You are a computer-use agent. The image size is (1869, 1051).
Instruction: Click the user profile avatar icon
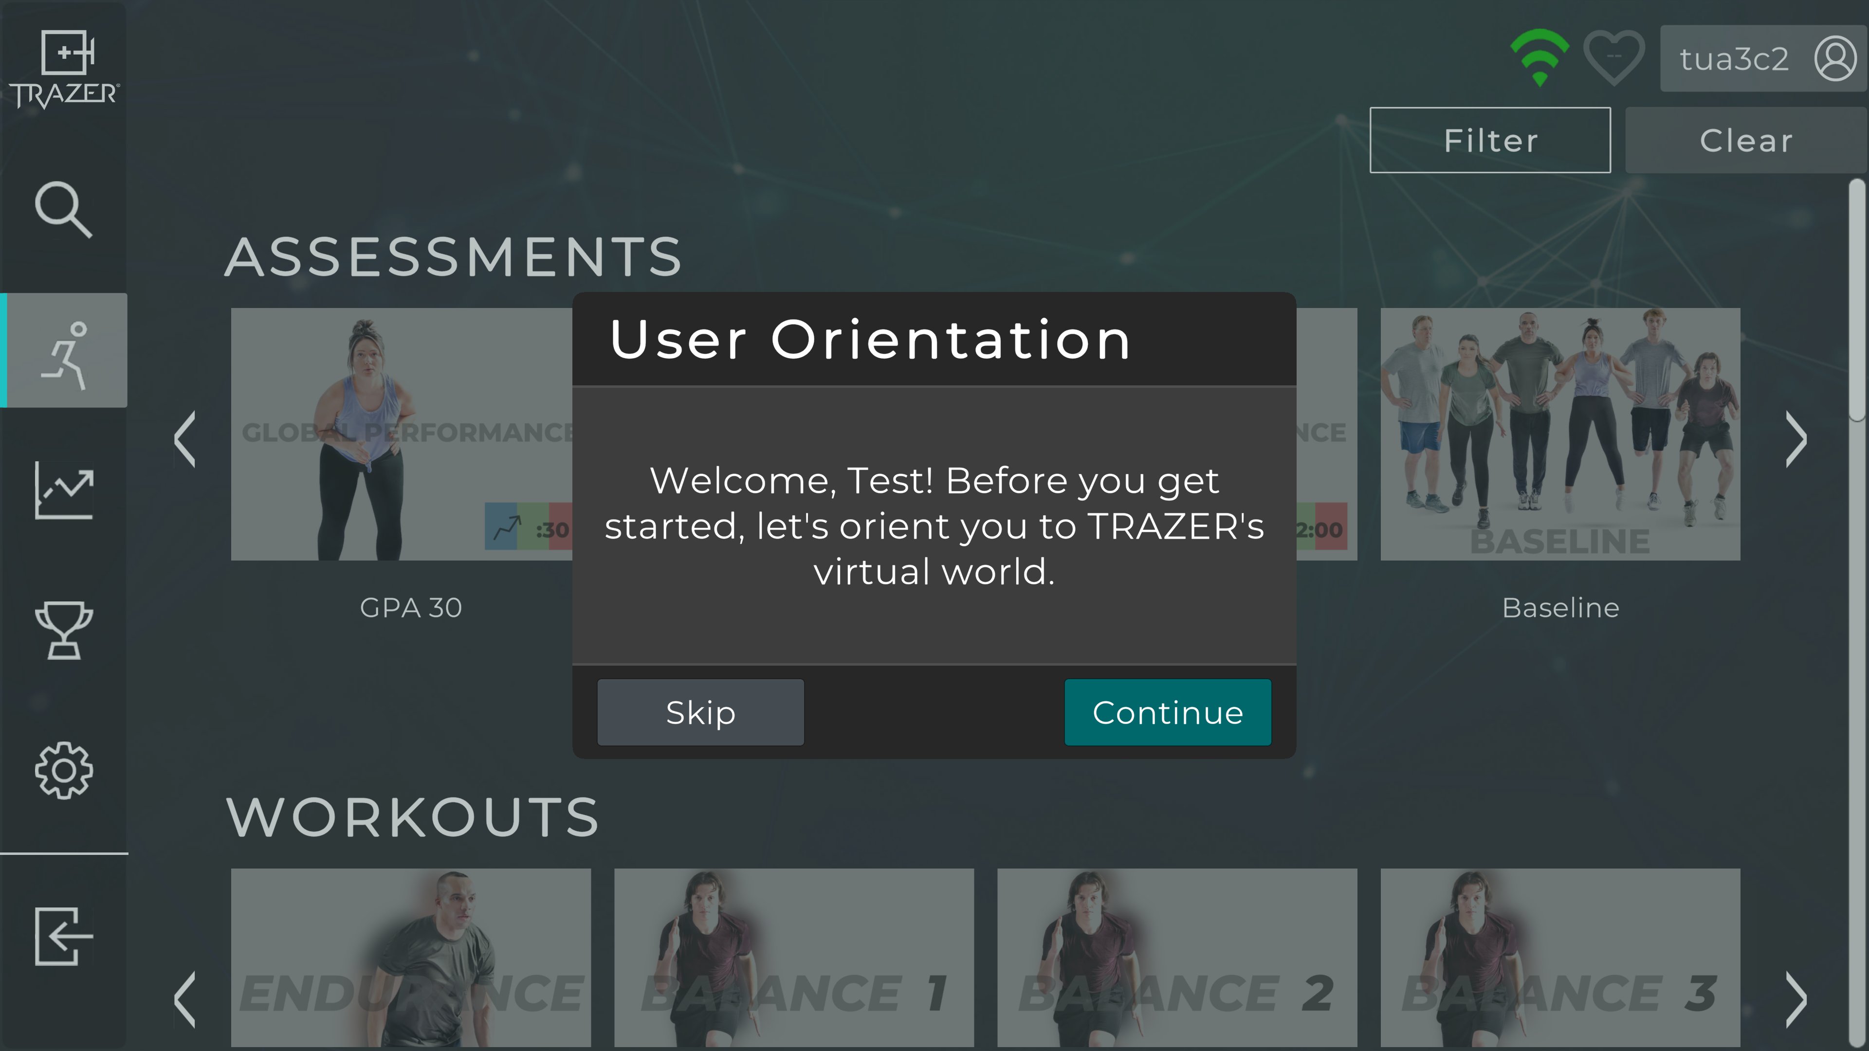click(x=1835, y=58)
